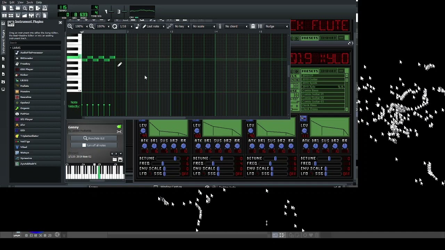Open the Tools menu

coord(30,2)
